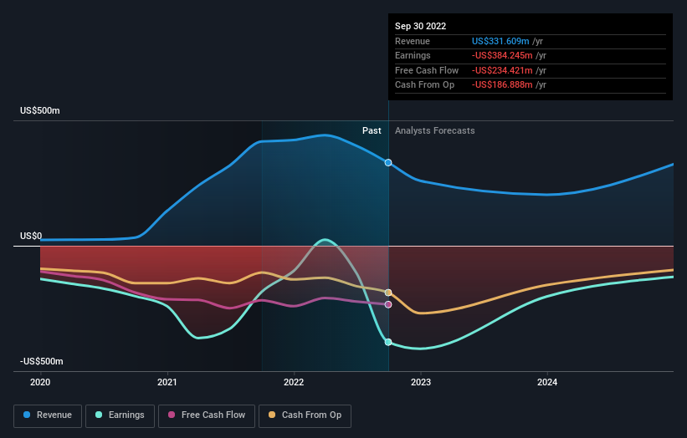Click the 2023 x-axis label
The height and width of the screenshot is (438, 687).
pyautogui.click(x=421, y=383)
